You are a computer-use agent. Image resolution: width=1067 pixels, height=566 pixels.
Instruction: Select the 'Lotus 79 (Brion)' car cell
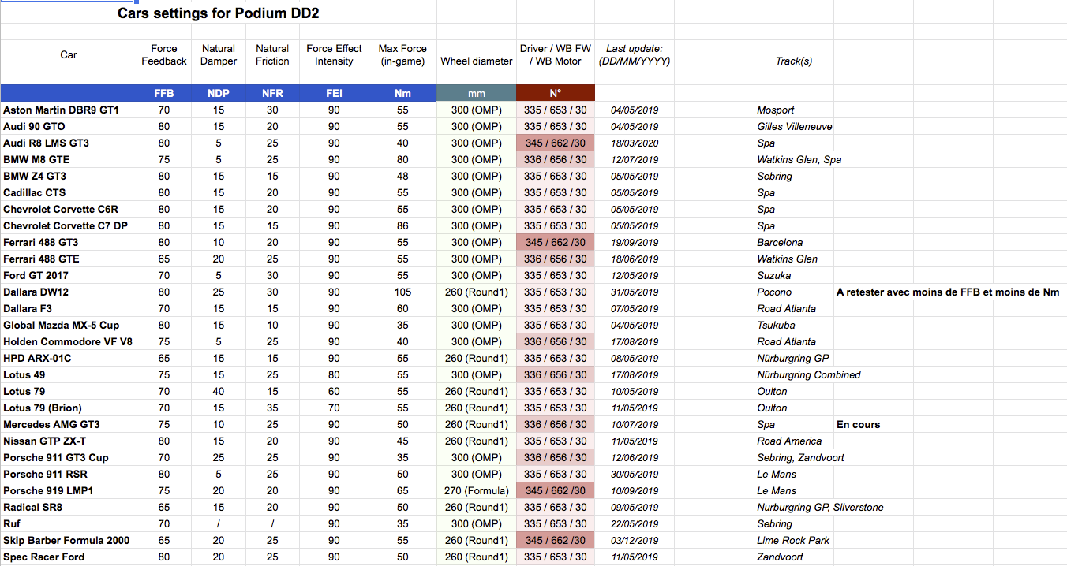(69, 408)
